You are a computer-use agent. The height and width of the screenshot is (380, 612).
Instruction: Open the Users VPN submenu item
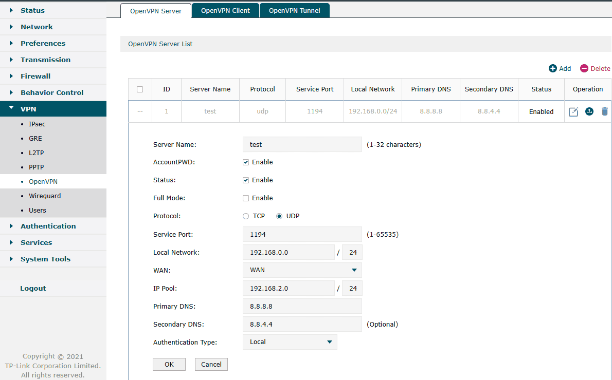[53, 211]
